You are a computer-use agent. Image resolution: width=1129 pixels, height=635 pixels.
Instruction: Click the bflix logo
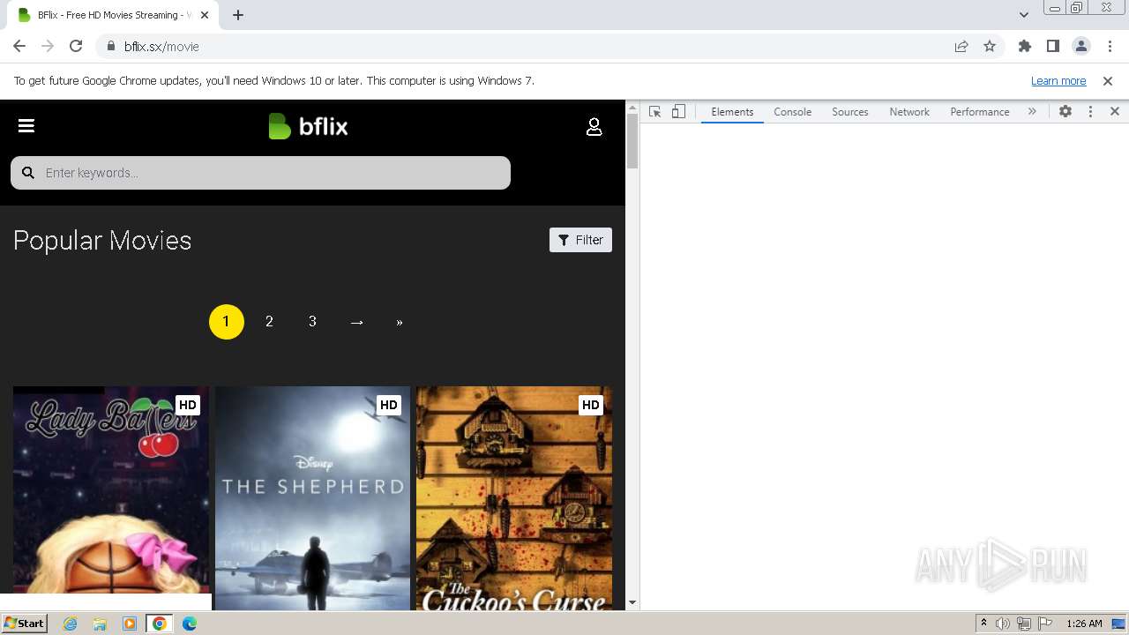309,127
